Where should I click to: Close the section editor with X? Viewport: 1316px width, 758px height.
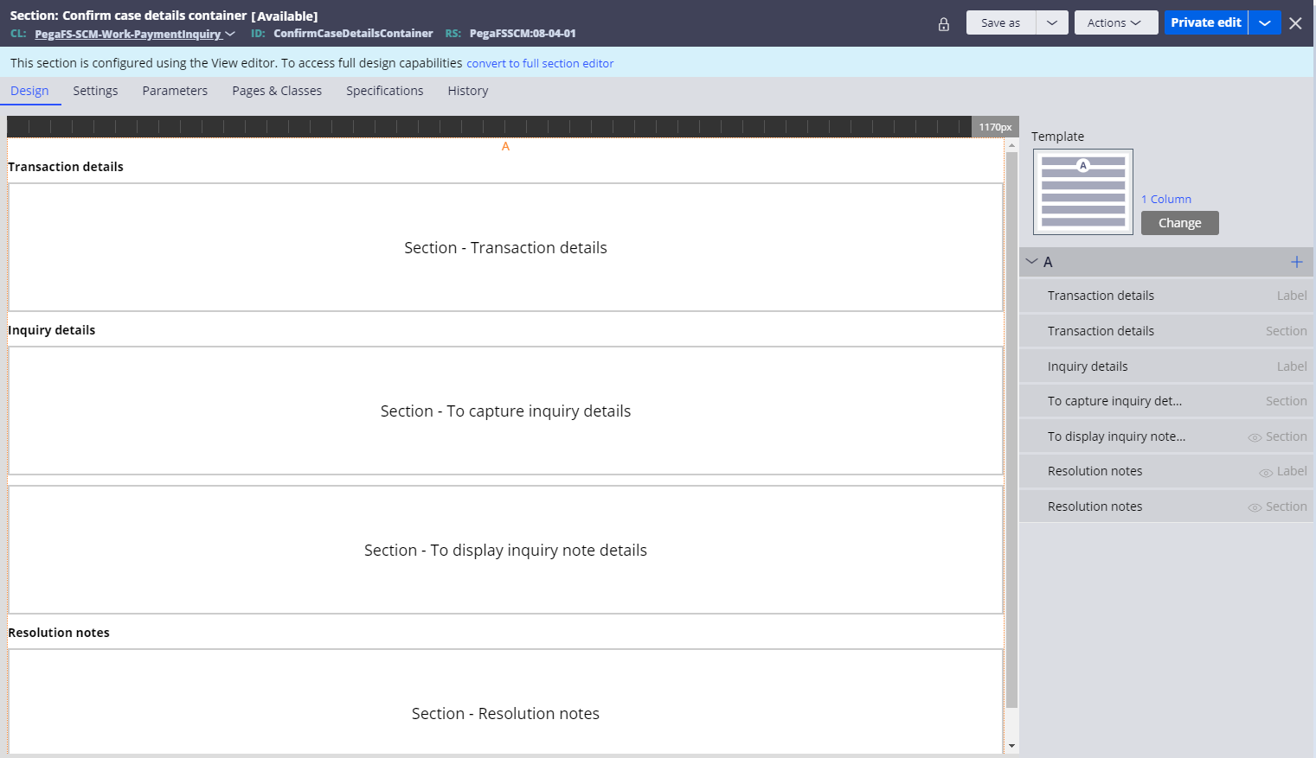[1295, 23]
